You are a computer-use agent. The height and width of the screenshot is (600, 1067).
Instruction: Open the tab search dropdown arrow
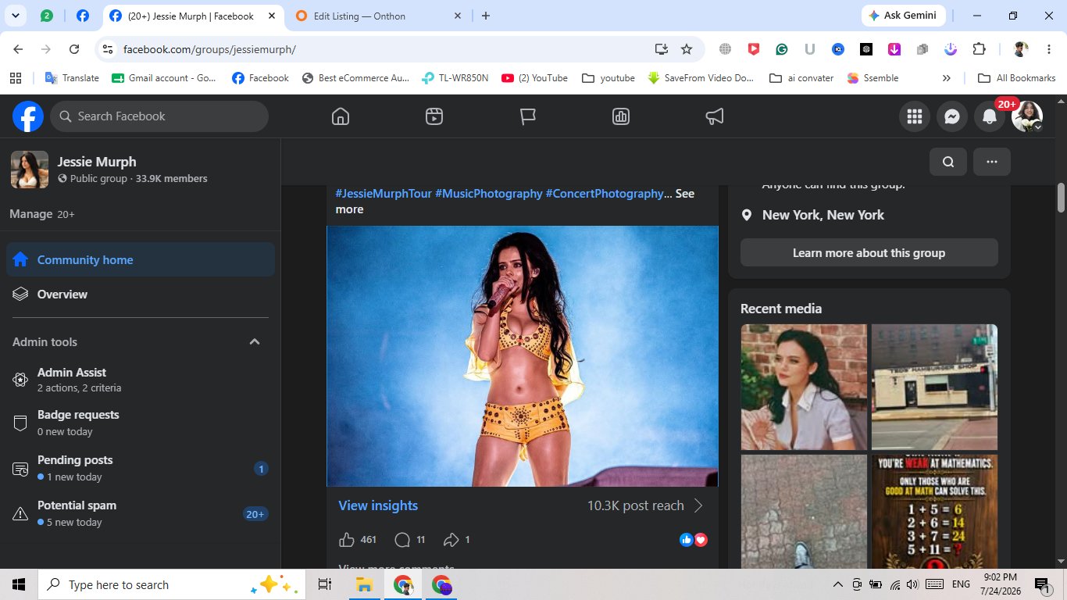tap(16, 16)
